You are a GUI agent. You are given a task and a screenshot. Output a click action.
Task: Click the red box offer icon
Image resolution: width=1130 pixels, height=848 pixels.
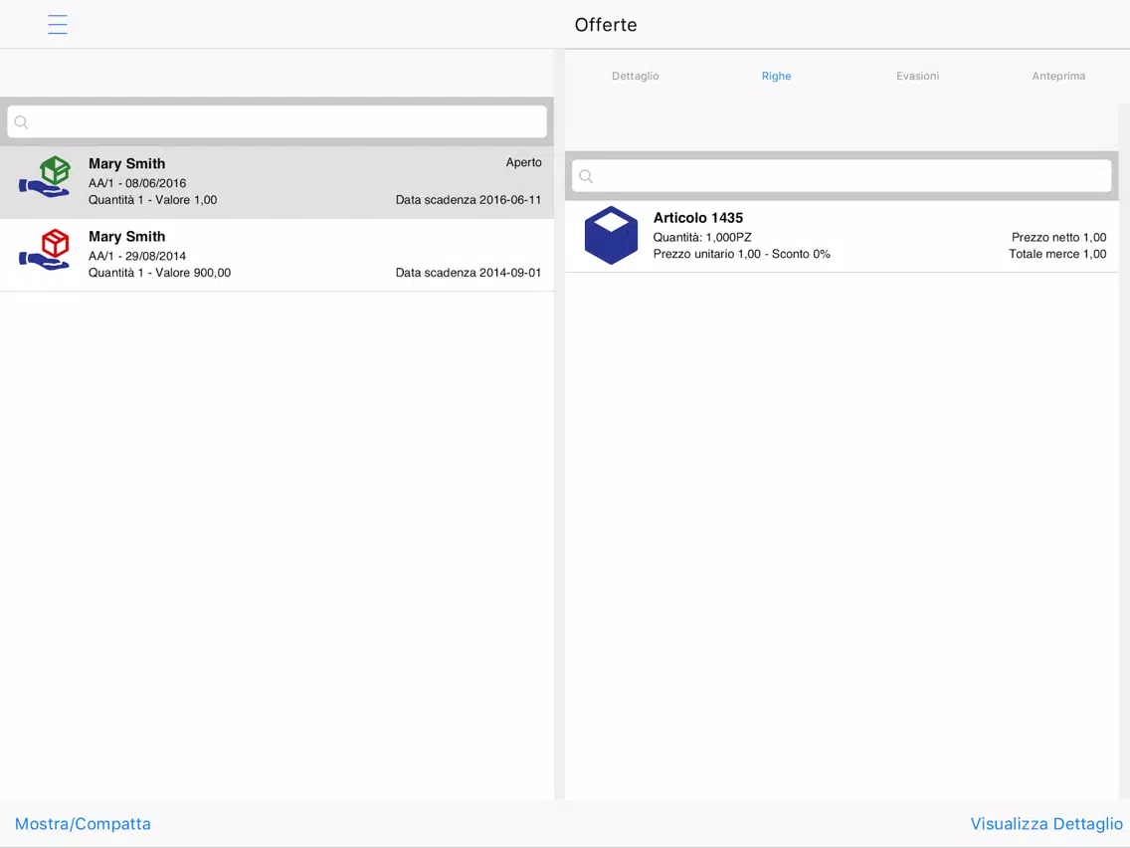[x=45, y=250]
